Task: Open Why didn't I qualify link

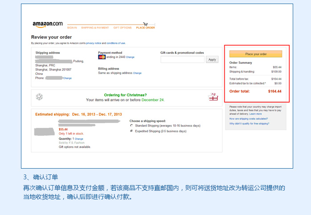Action: point(250,124)
